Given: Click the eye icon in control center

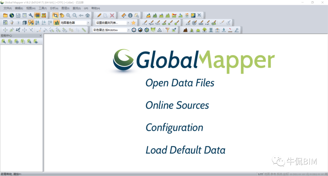Looking at the screenshot, I should (36, 41).
